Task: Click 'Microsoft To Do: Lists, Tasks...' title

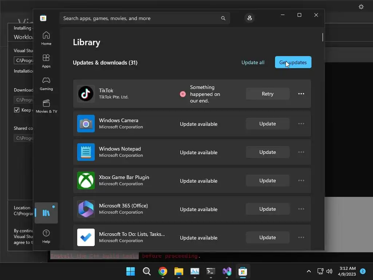Action: (132, 234)
